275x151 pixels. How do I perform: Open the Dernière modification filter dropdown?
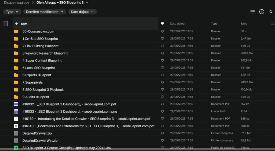[x=45, y=12]
